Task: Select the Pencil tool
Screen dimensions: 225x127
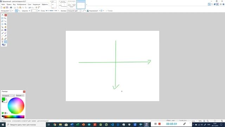Action: pos(2,36)
